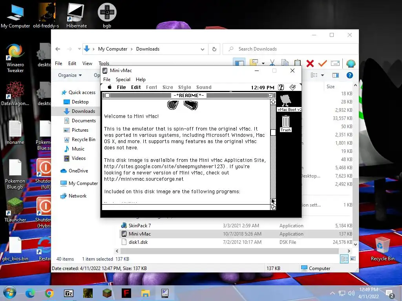Click the README window's resize box

[273, 207]
